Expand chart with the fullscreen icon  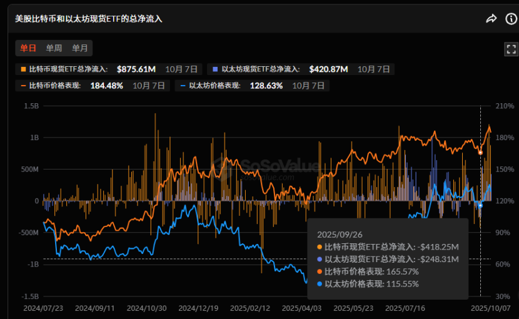(x=511, y=49)
